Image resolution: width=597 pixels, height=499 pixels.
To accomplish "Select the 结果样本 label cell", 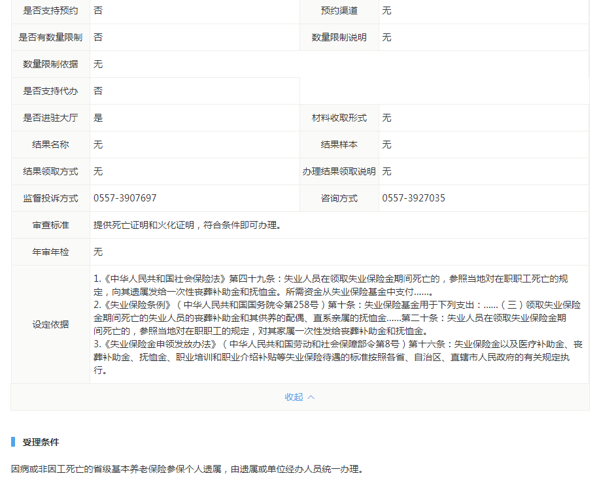I will (x=339, y=145).
